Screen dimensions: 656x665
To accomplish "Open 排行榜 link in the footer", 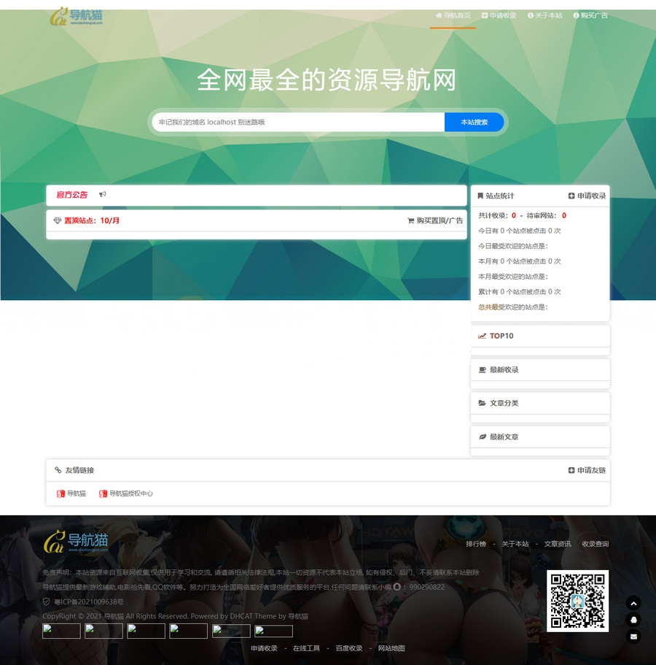I will click(476, 544).
